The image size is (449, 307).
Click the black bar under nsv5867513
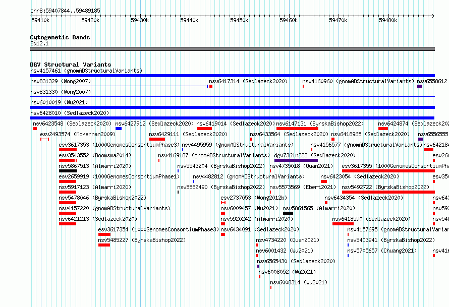[x=68, y=171]
